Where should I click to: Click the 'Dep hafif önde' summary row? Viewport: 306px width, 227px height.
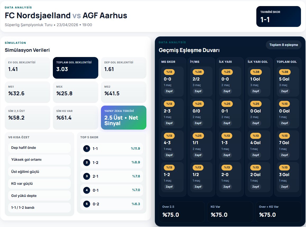(x=39, y=148)
